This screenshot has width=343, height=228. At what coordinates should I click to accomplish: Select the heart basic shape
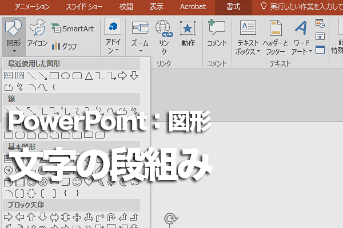[89, 181]
